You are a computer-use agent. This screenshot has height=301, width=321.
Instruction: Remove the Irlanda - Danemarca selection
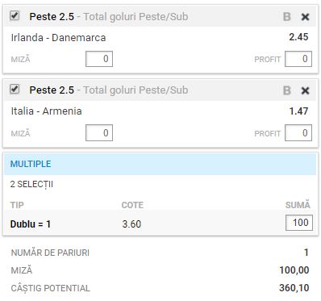click(x=305, y=17)
